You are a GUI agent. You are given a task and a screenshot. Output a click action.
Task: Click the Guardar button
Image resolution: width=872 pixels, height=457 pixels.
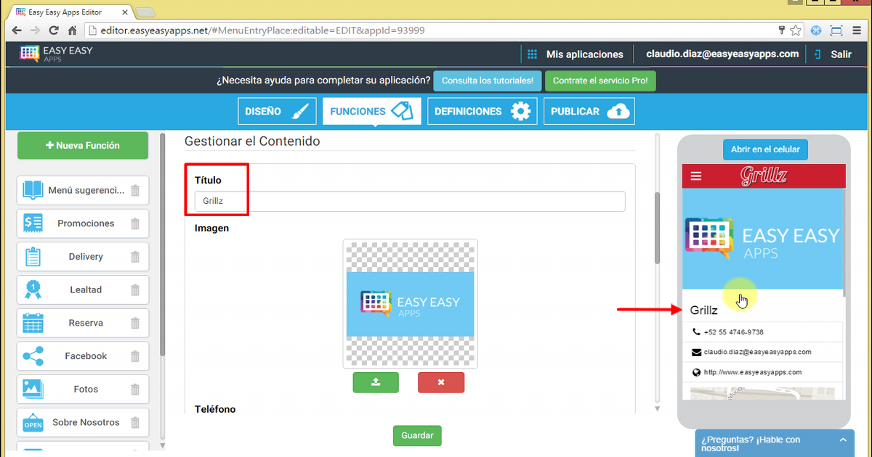point(417,436)
